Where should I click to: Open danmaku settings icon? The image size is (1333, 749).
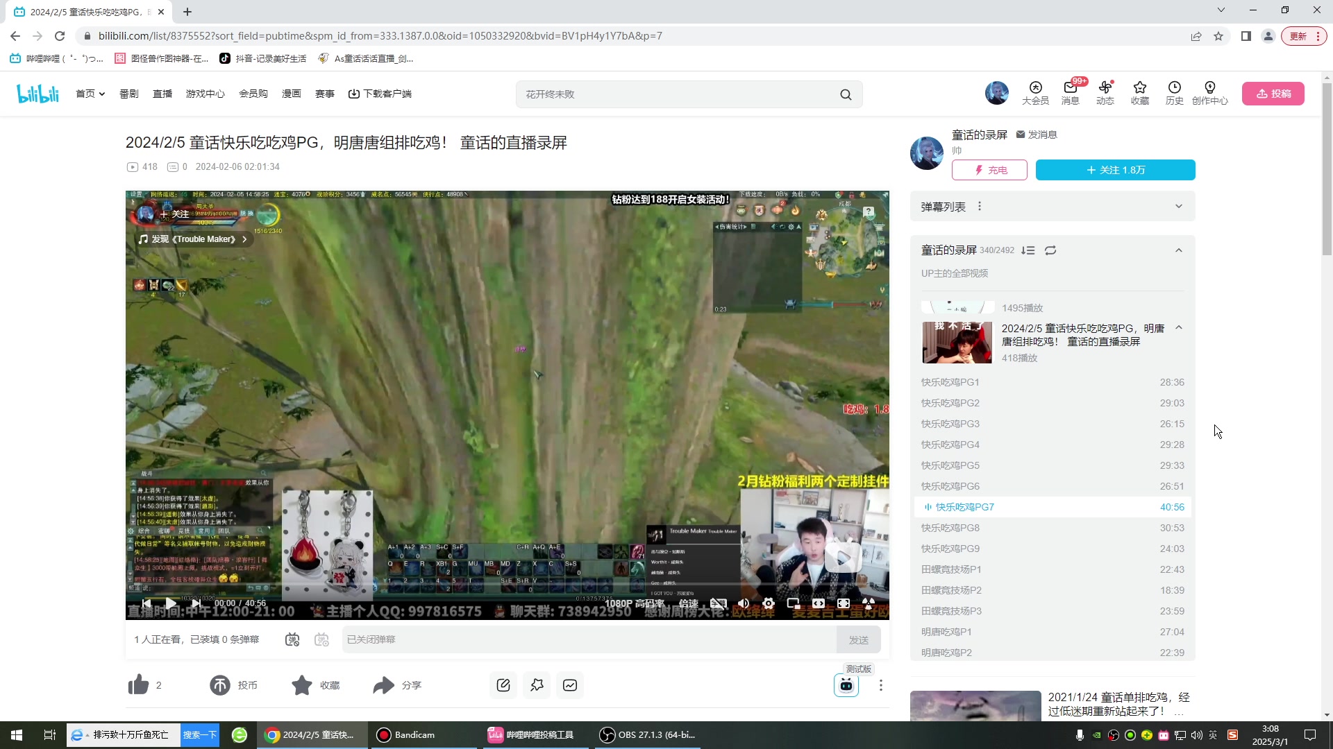(321, 639)
